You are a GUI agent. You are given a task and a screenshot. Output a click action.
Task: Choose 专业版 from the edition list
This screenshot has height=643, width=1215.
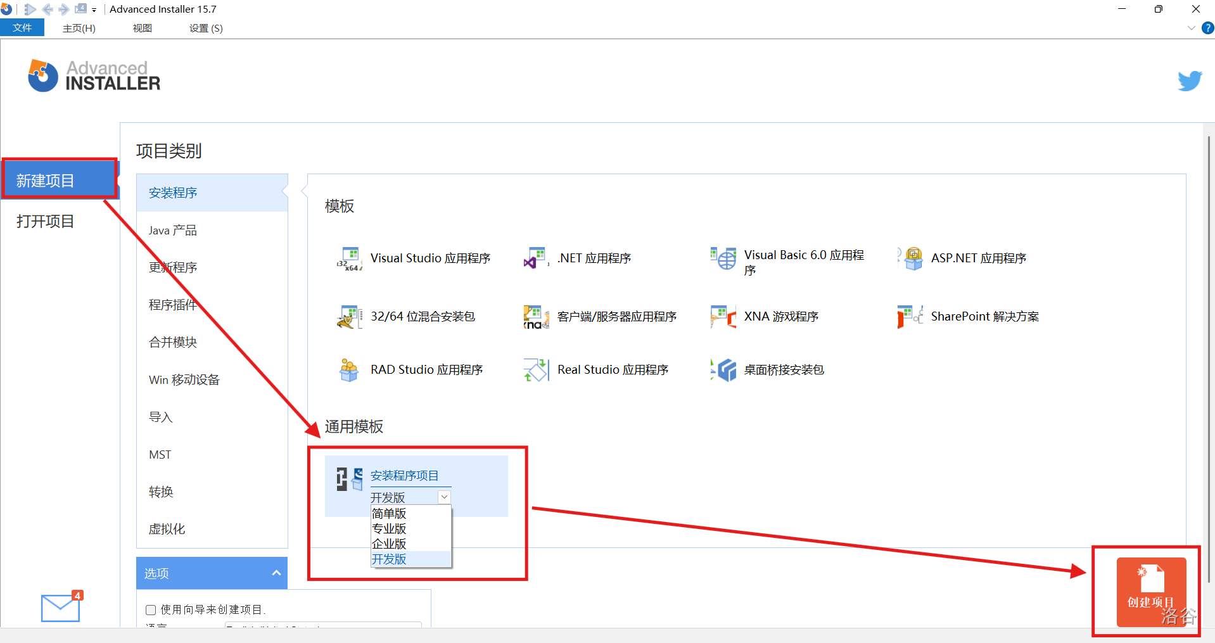coord(389,529)
